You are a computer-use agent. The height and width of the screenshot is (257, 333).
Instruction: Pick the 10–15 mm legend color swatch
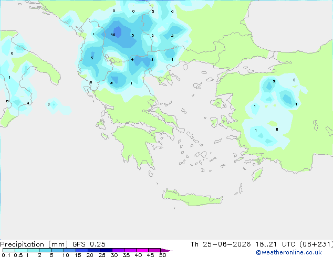(69, 250)
